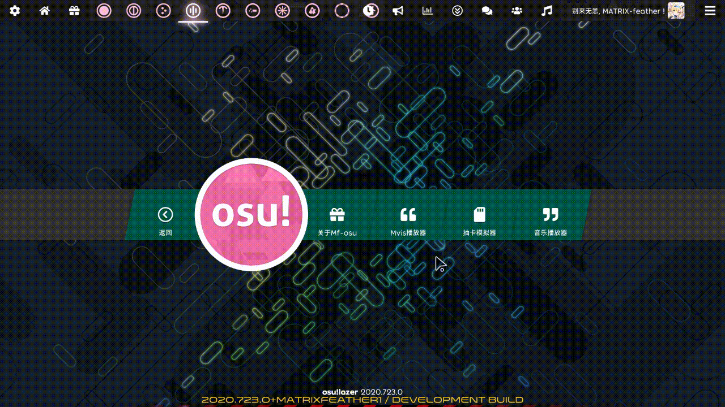The width and height of the screenshot is (725, 407).
Task: Open settings with the gear icon
Action: [x=15, y=11]
